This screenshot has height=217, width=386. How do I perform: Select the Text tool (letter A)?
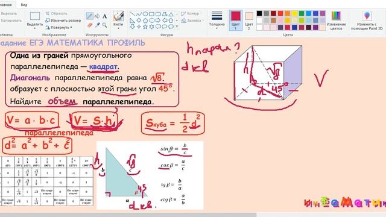point(104,16)
